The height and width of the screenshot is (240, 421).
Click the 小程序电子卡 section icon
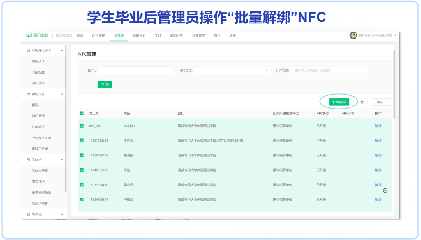pos(28,50)
